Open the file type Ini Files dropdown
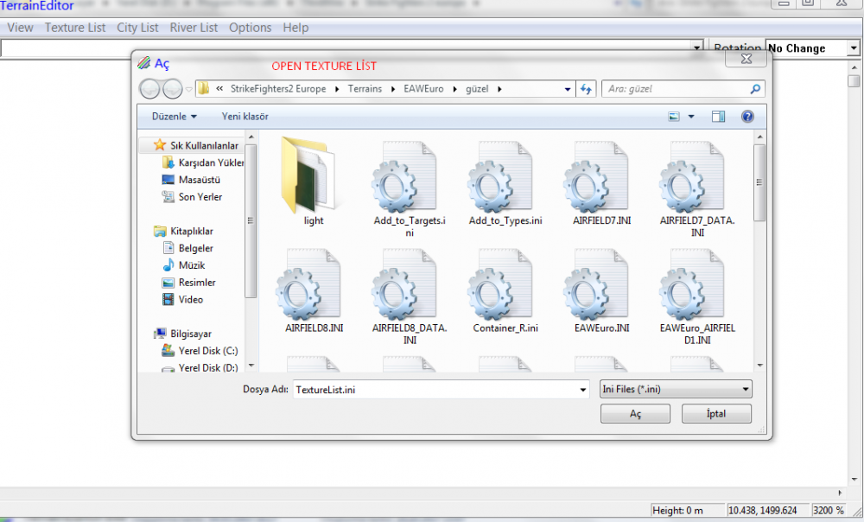 tap(676, 389)
